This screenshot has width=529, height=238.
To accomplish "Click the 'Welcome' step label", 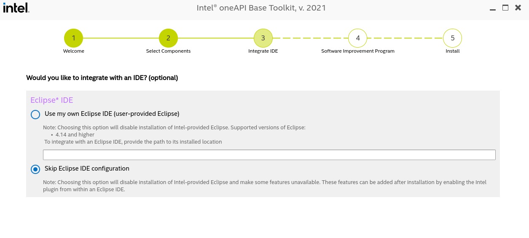I will tap(74, 51).
